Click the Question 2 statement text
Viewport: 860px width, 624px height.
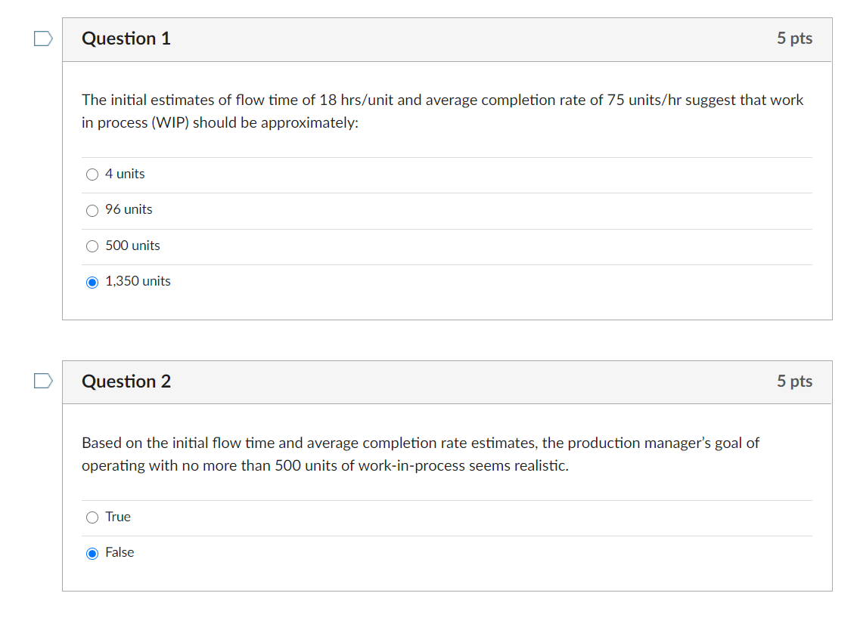421,454
